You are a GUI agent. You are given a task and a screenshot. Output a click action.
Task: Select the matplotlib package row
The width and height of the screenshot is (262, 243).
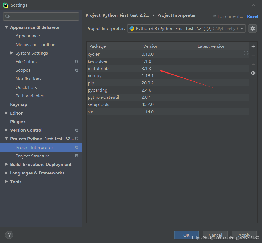[168, 69]
